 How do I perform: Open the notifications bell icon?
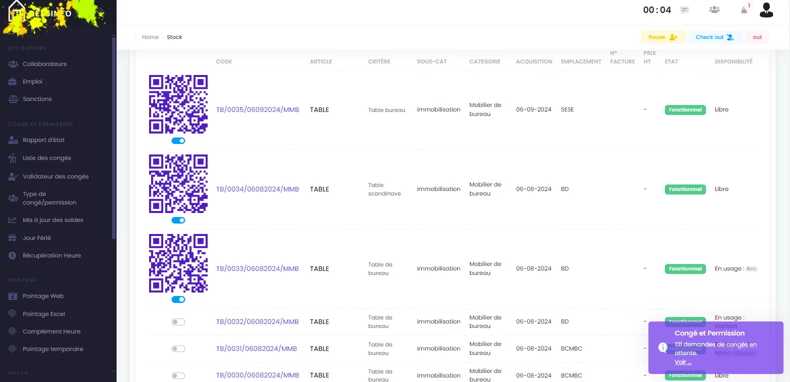(744, 10)
